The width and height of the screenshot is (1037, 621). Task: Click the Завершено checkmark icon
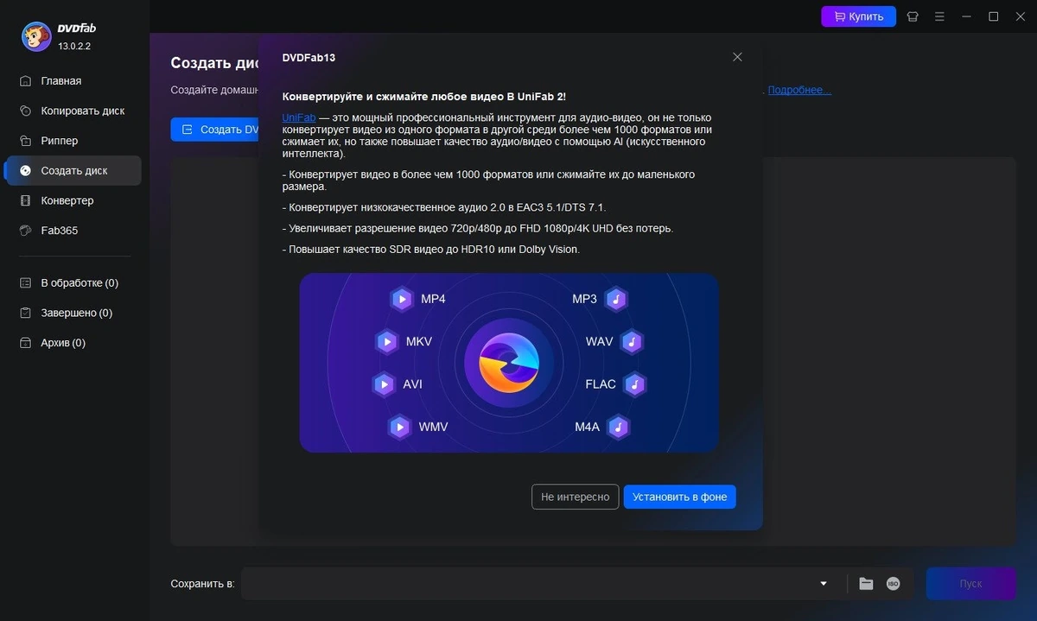click(x=25, y=313)
